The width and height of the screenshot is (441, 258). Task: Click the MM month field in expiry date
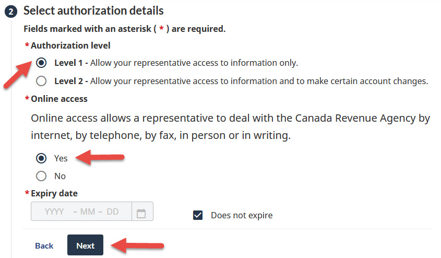click(88, 212)
